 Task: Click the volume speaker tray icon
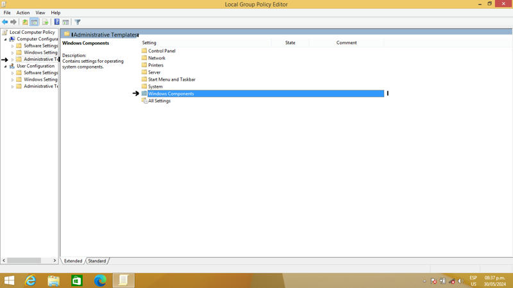coord(460,281)
